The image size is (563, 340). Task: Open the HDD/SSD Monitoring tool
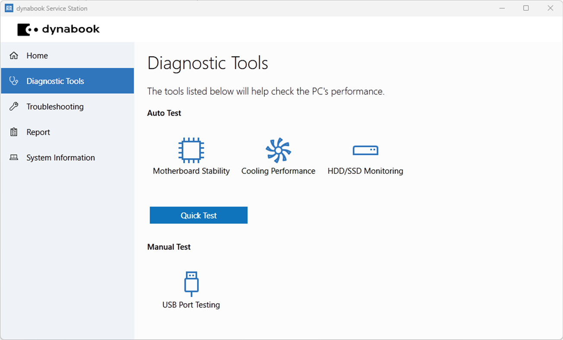[365, 149]
